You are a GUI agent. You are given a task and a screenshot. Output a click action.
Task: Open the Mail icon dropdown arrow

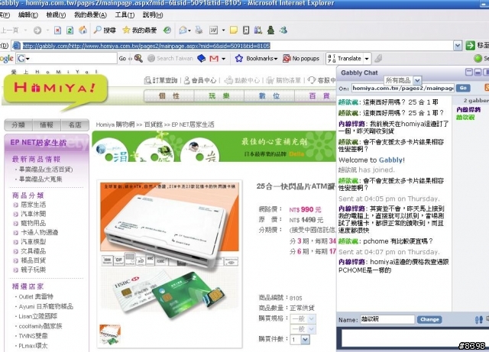(189, 31)
